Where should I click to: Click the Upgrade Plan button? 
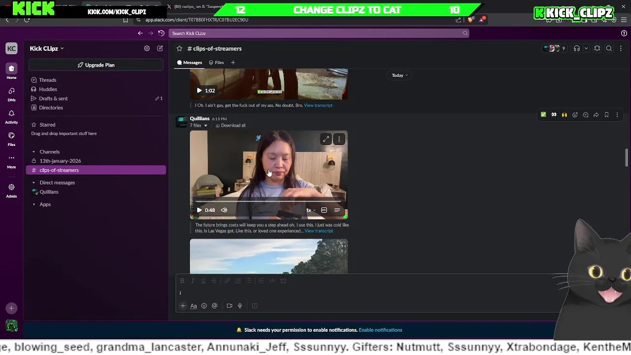pyautogui.click(x=96, y=65)
